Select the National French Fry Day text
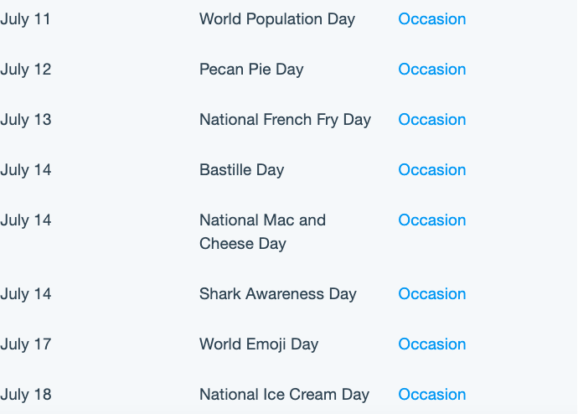This screenshot has width=578, height=414. [x=285, y=120]
